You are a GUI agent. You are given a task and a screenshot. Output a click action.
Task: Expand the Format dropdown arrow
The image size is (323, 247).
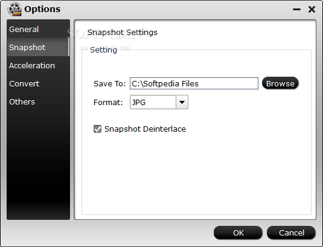[182, 102]
